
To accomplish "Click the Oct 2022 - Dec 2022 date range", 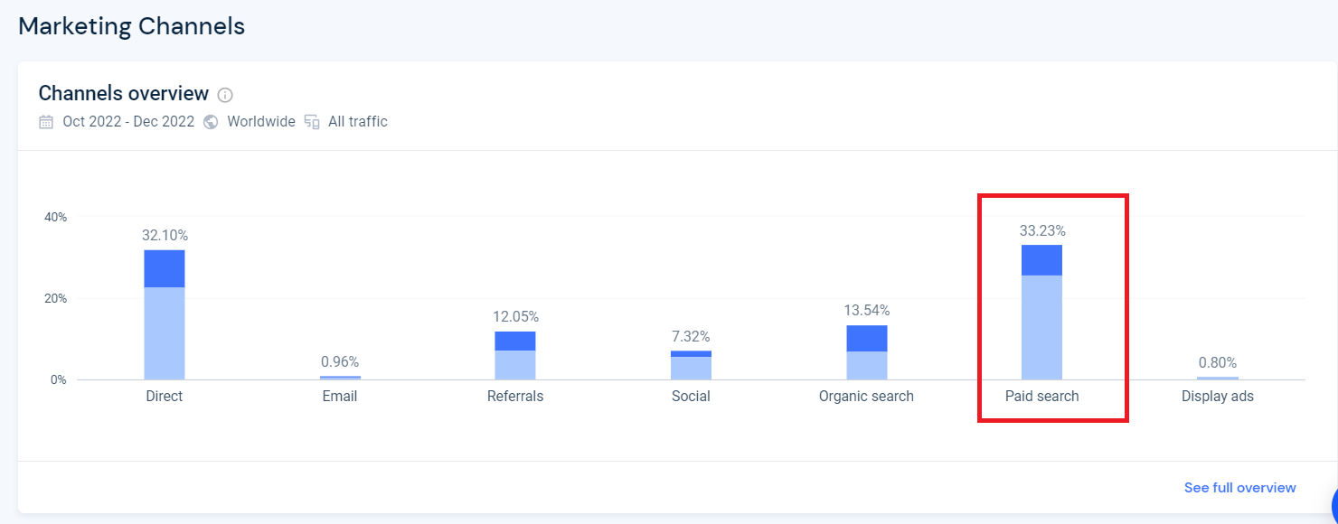I will 128,122.
